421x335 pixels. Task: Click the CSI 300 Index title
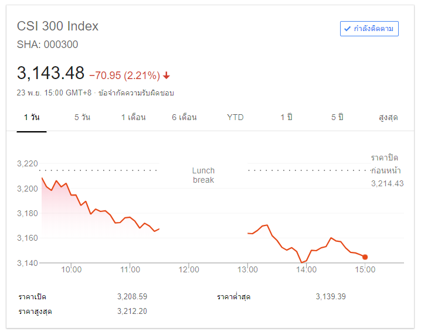(57, 26)
